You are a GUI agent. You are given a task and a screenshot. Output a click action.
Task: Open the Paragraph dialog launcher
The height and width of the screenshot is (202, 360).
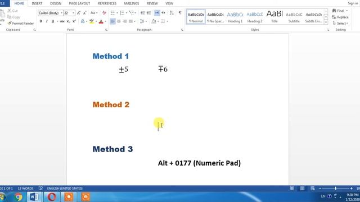182,30
